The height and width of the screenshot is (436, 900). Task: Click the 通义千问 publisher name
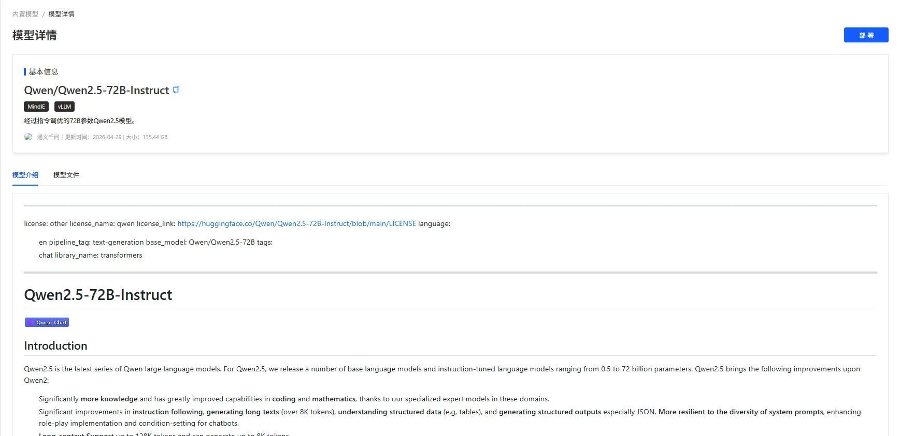click(x=48, y=137)
